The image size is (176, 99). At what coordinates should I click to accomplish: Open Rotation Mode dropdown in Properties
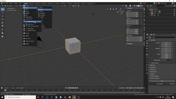[x=167, y=60]
